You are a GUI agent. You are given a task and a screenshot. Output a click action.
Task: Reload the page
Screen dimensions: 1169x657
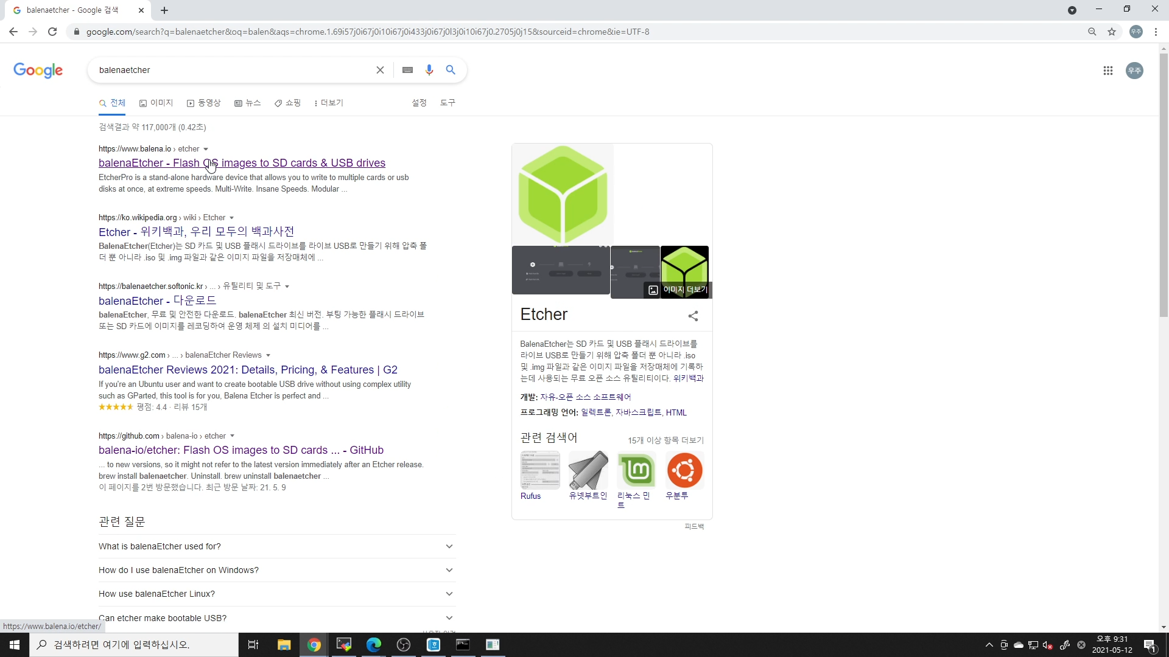pyautogui.click(x=52, y=32)
